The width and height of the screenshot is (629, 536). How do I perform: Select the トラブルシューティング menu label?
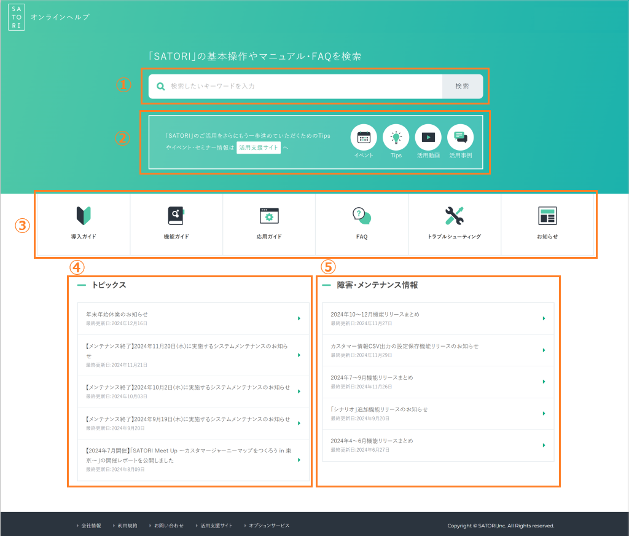point(455,237)
